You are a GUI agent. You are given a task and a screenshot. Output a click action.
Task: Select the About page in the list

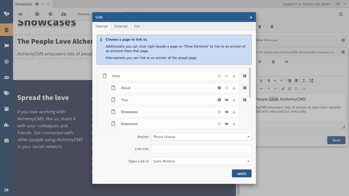tap(178, 88)
